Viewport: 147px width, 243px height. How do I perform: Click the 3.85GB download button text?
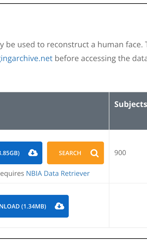pyautogui.click(x=10, y=153)
